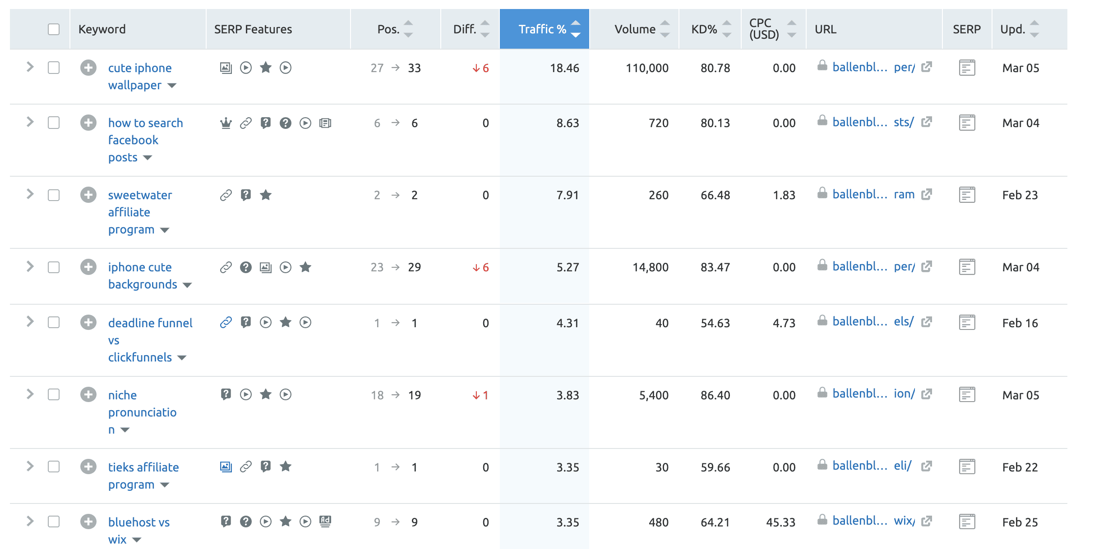Expand the how to search facebook posts row

point(30,122)
